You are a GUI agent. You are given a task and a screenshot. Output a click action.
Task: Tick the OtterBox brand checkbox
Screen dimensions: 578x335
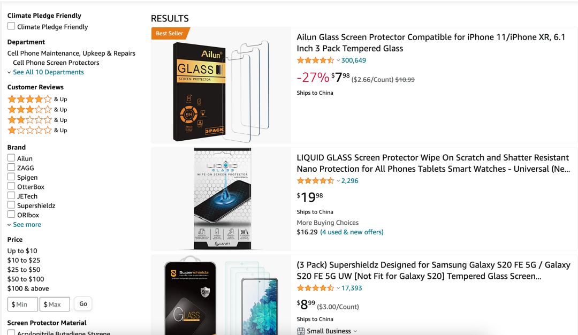click(11, 186)
